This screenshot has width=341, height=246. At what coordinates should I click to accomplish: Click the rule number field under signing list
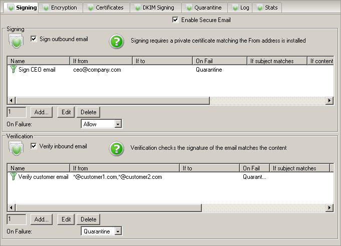[x=17, y=112]
